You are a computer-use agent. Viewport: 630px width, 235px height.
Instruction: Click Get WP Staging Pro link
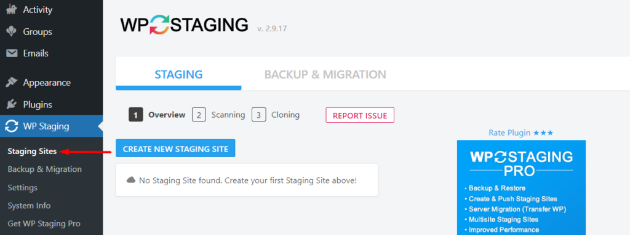pyautogui.click(x=44, y=224)
